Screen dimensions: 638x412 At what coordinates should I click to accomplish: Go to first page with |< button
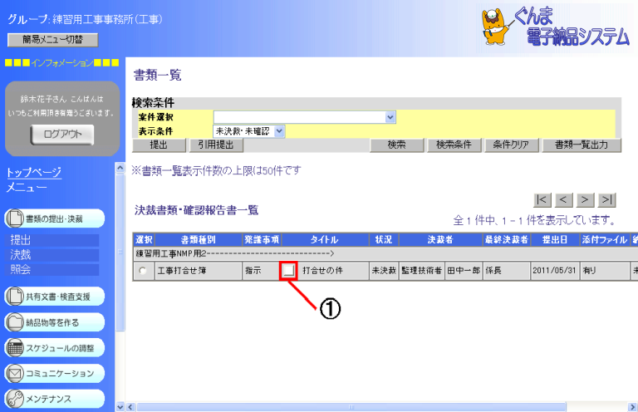coord(542,199)
